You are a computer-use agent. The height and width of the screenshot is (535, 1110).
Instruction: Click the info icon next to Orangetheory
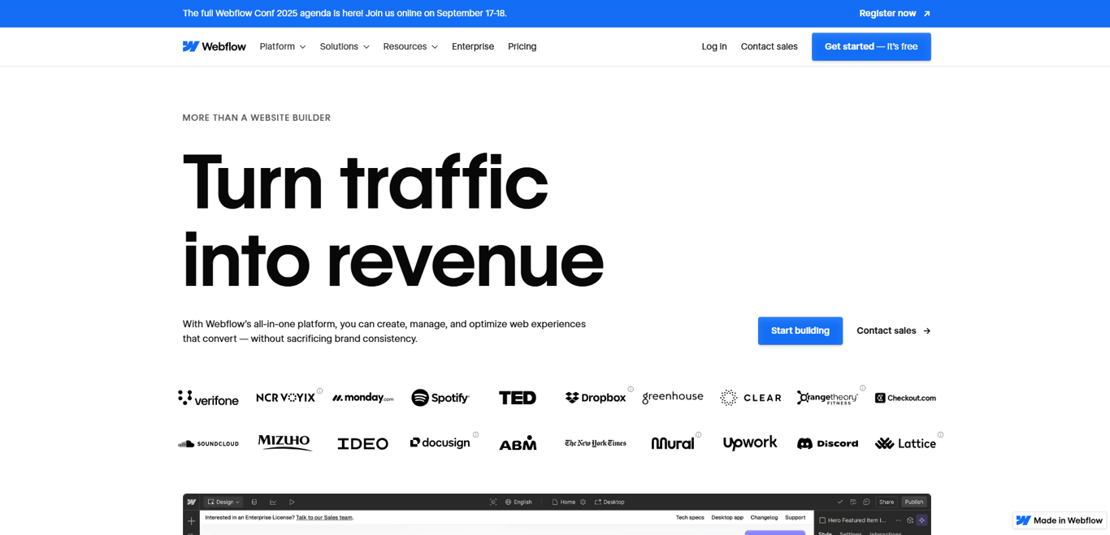(x=863, y=388)
